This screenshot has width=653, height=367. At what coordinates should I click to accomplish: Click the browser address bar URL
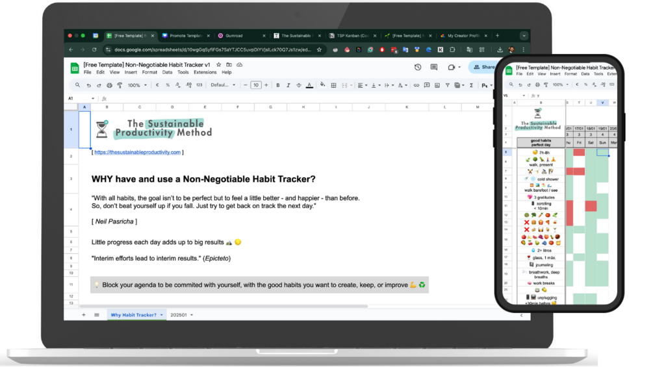click(x=213, y=49)
